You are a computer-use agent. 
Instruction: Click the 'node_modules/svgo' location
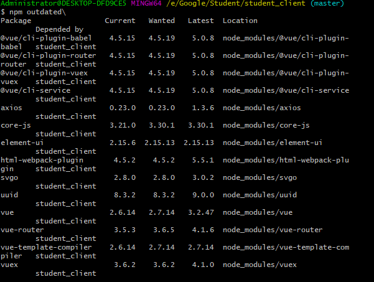(259, 178)
